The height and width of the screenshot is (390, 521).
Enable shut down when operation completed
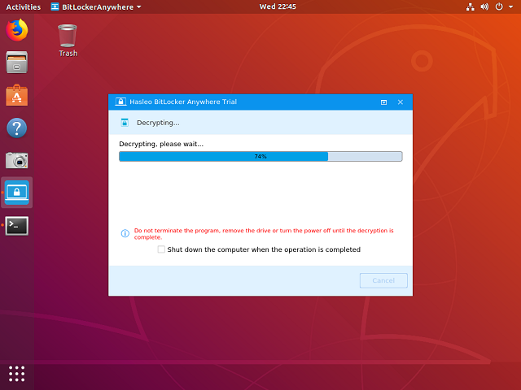pyautogui.click(x=161, y=249)
